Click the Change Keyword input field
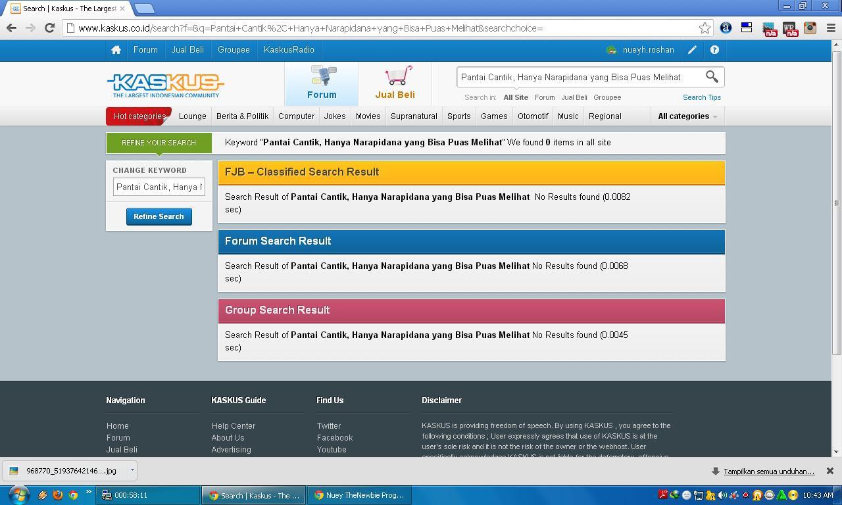The height and width of the screenshot is (505, 842). click(x=159, y=187)
